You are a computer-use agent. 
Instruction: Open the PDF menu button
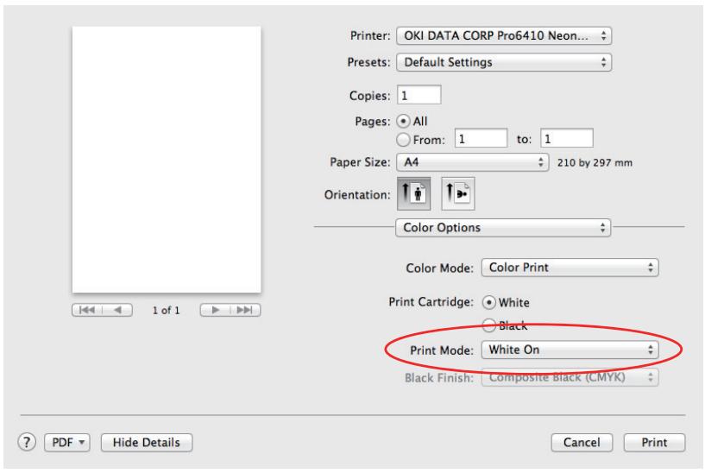(67, 443)
